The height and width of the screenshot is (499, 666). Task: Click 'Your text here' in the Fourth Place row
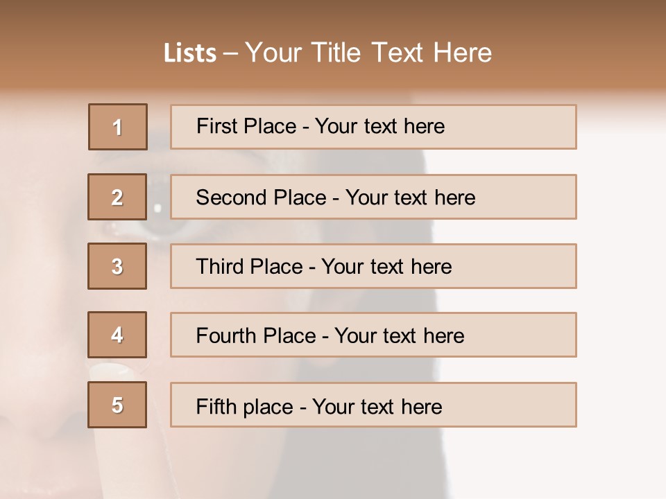(399, 336)
